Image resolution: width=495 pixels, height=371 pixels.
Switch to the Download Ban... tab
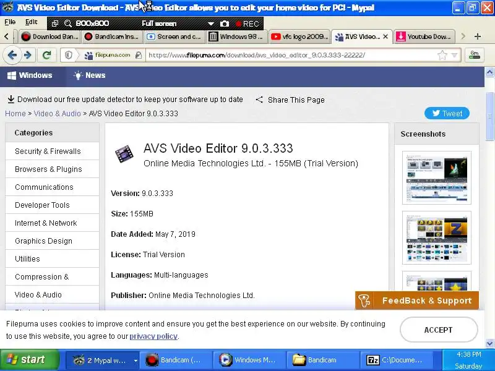tap(50, 36)
